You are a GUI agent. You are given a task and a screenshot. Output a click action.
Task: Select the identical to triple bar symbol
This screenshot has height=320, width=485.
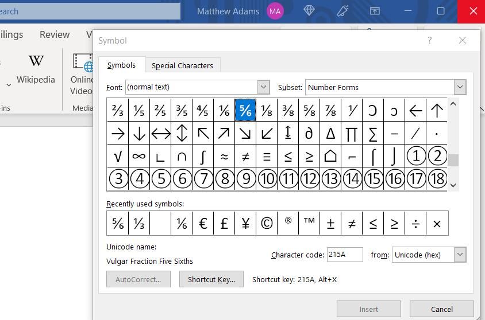pyautogui.click(x=267, y=156)
